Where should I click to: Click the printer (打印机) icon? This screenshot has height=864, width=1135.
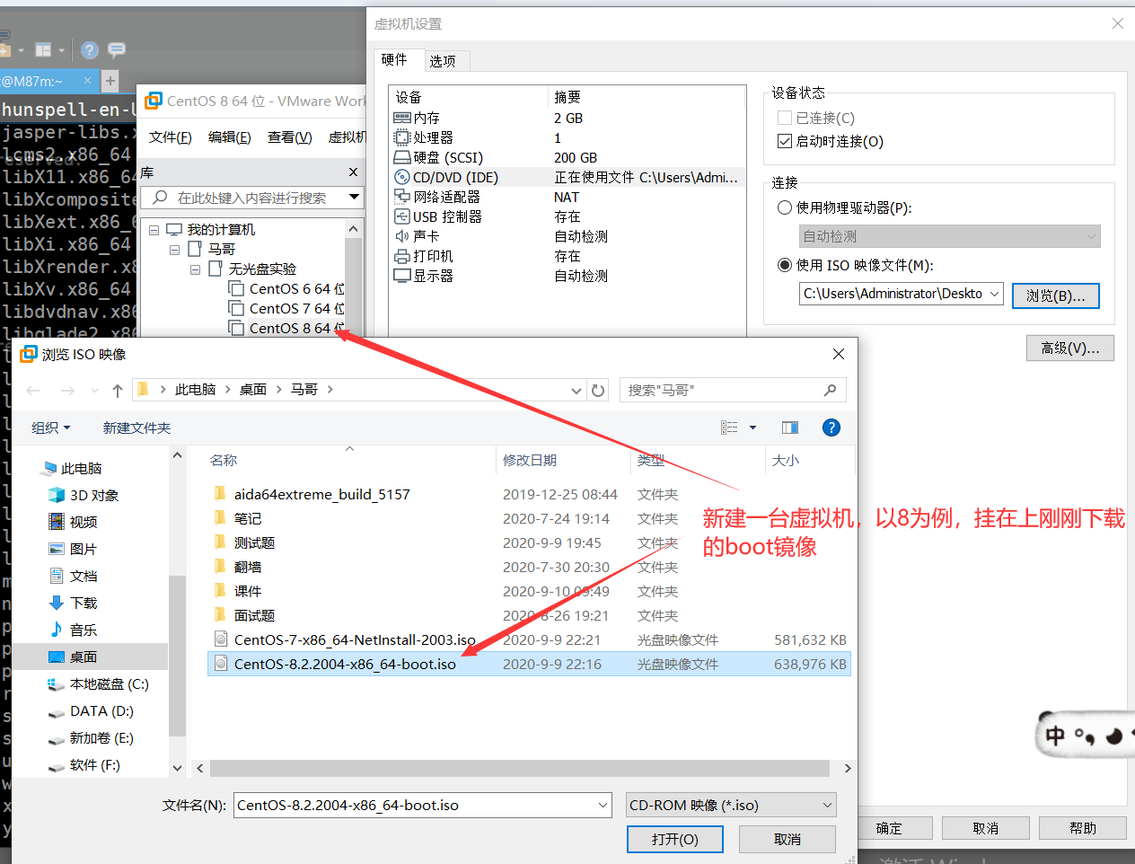pos(402,256)
